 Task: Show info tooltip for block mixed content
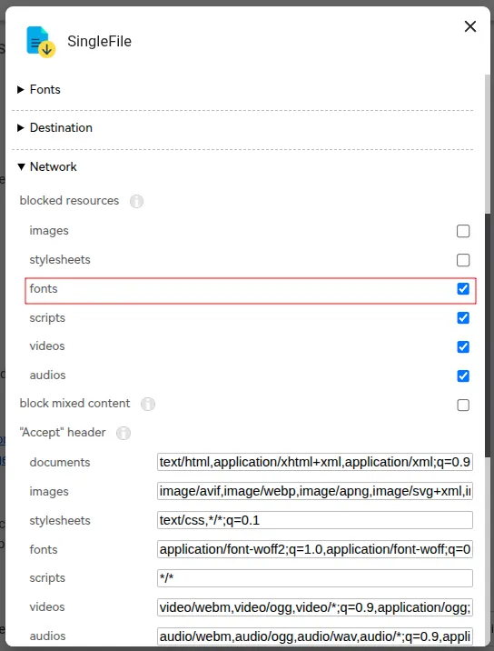(148, 404)
